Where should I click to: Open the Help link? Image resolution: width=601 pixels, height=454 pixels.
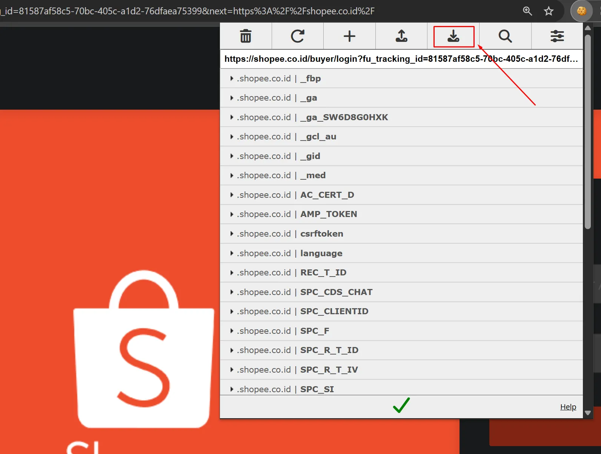click(x=568, y=407)
